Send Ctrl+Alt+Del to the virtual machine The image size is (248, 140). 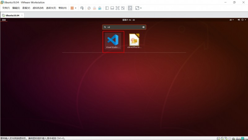point(82,8)
